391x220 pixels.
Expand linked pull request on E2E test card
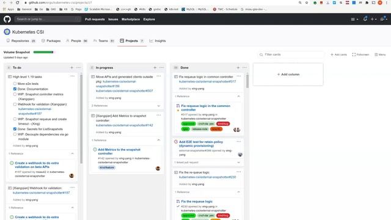(x=239, y=163)
